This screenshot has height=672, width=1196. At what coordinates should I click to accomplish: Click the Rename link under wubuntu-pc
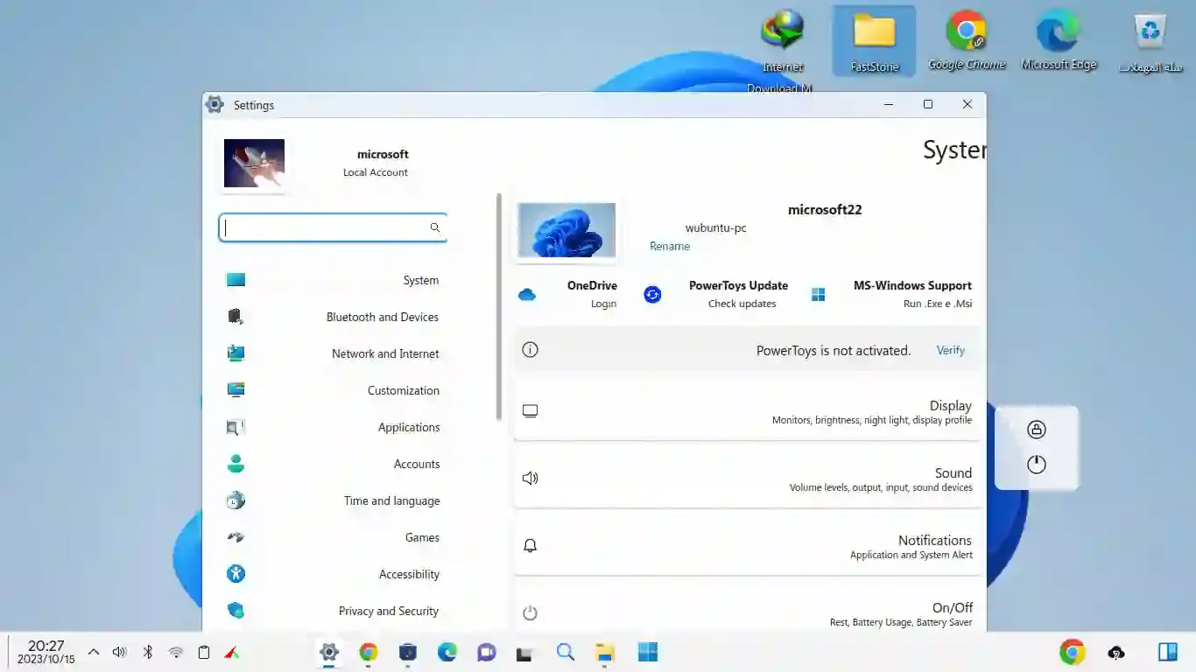pyautogui.click(x=670, y=246)
